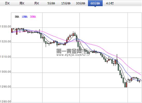Open the 周K weekly chart tab
Viewport: 142px width, 103px height.
pos(22,3)
